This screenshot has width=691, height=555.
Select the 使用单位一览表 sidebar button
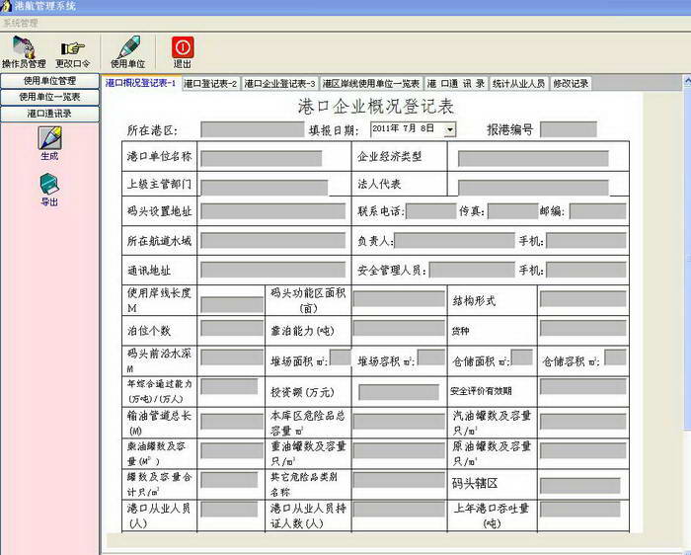tap(49, 97)
